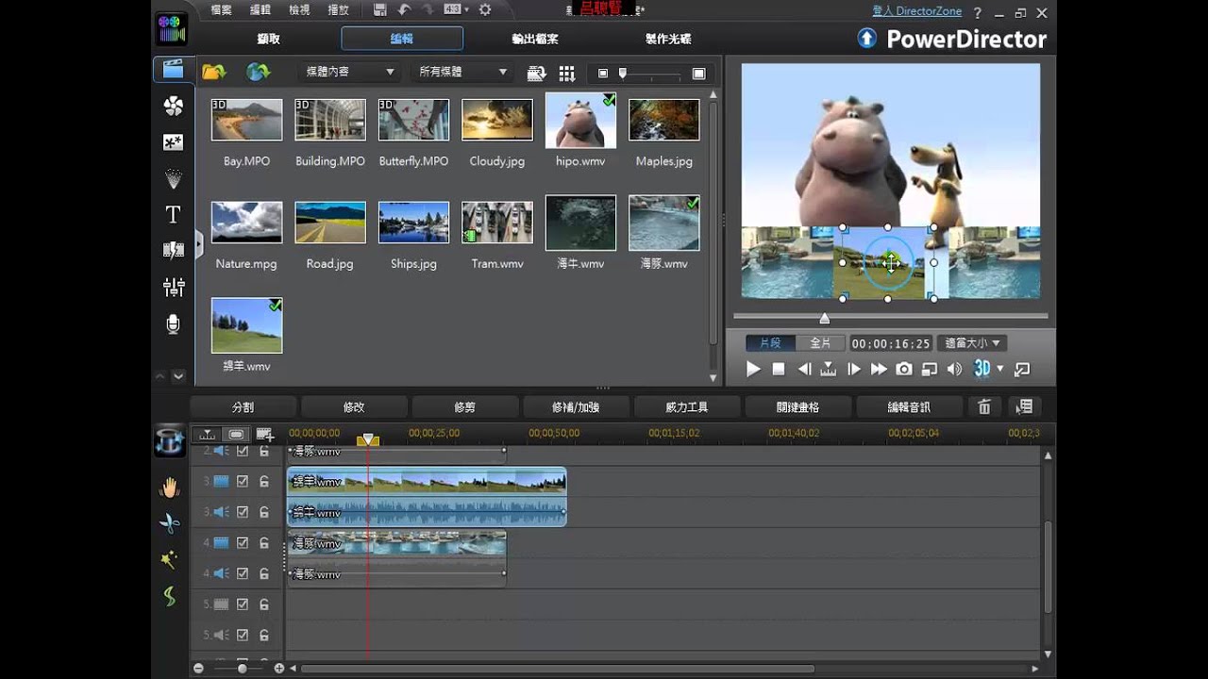1208x679 pixels.
Task: Select the green Magic Style tool
Action: [x=169, y=596]
